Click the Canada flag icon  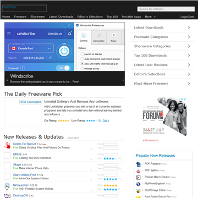(x=14, y=48)
